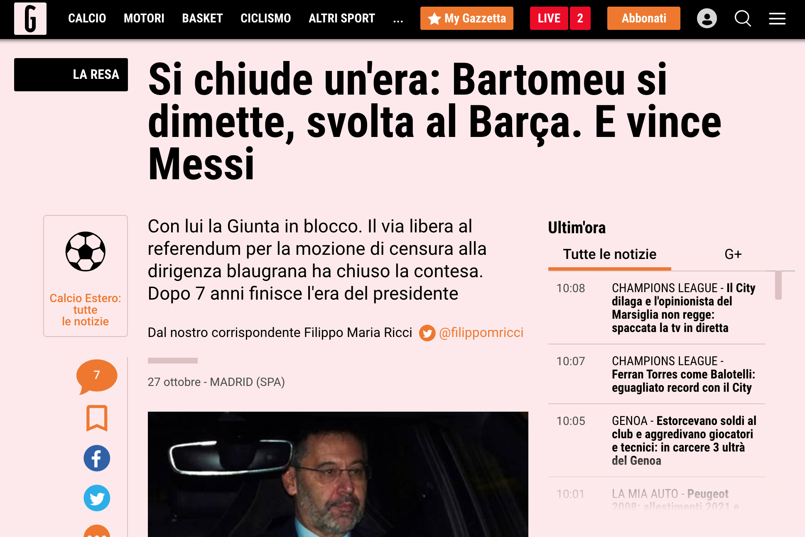This screenshot has height=537, width=805.
Task: Open @filippomricci Twitter link
Action: click(x=481, y=332)
